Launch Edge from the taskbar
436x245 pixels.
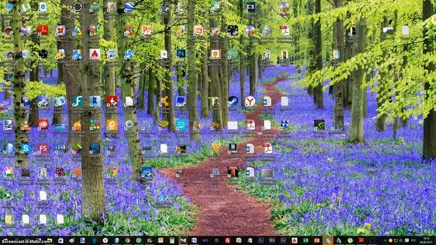pos(94,240)
